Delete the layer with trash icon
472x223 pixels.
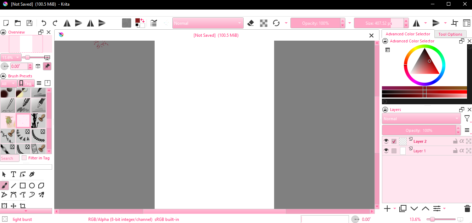point(467,209)
